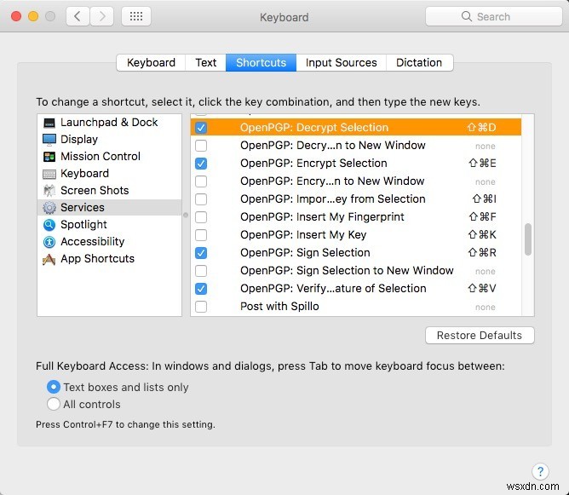
Task: Click Restore Defaults button
Action: click(x=480, y=336)
